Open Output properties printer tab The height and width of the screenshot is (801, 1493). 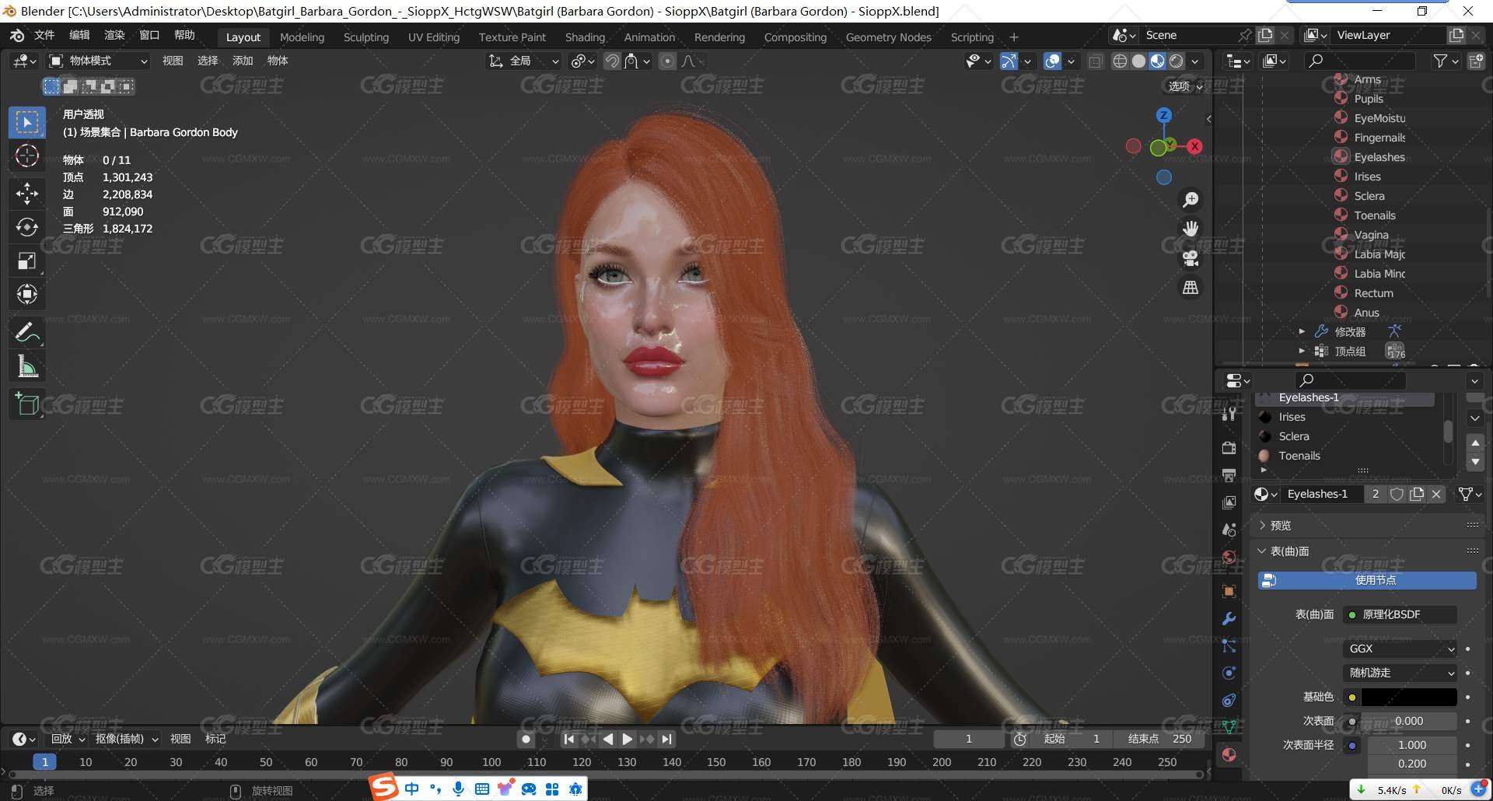pyautogui.click(x=1229, y=475)
